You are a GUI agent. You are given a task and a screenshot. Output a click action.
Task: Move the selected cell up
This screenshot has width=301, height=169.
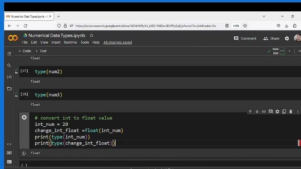(x=250, y=111)
